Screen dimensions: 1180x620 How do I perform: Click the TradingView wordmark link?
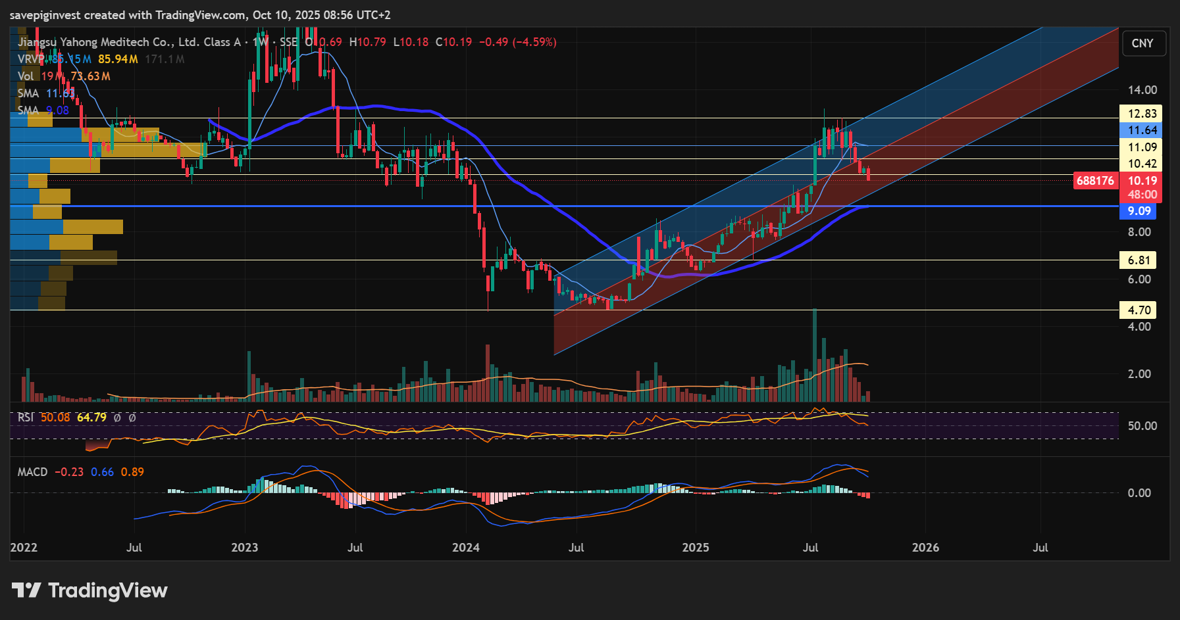[x=108, y=590]
